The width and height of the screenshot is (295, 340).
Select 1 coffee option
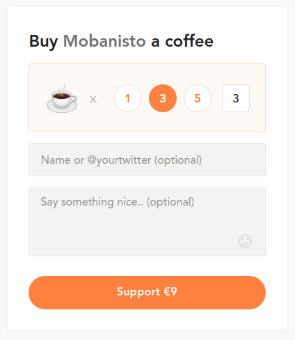click(128, 98)
